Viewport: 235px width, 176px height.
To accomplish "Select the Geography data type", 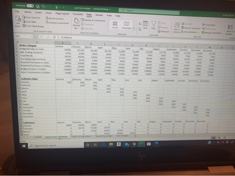I will [x=127, y=25].
